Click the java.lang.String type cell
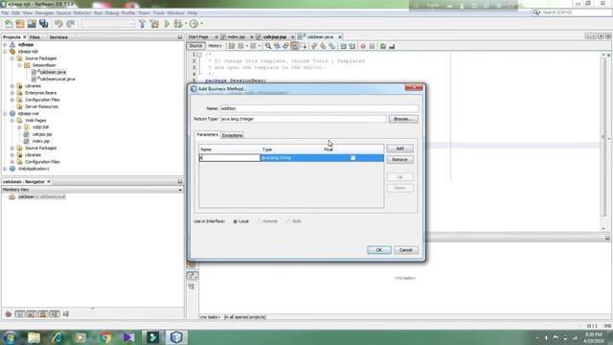This screenshot has height=345, width=613. tap(291, 157)
